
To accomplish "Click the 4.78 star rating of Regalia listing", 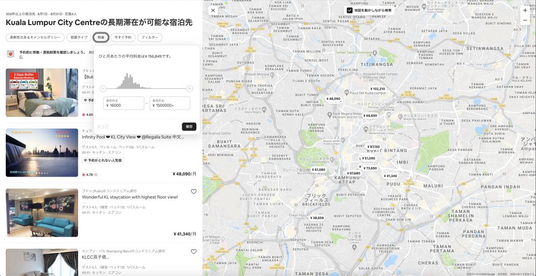I will click(90, 174).
